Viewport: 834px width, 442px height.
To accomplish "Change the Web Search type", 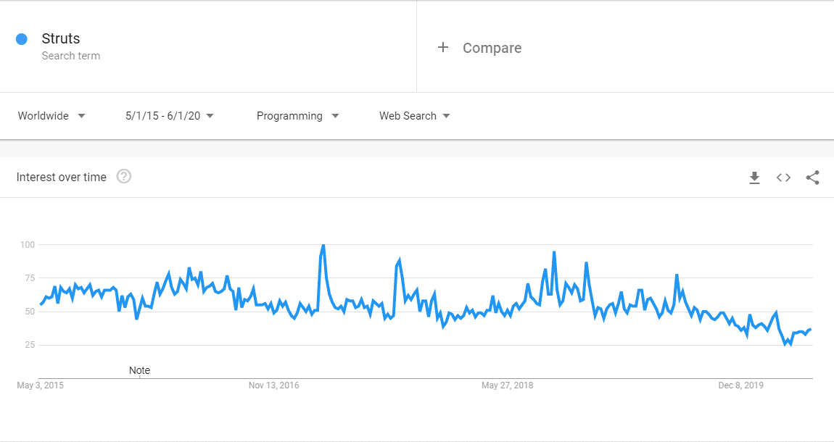I will [408, 116].
